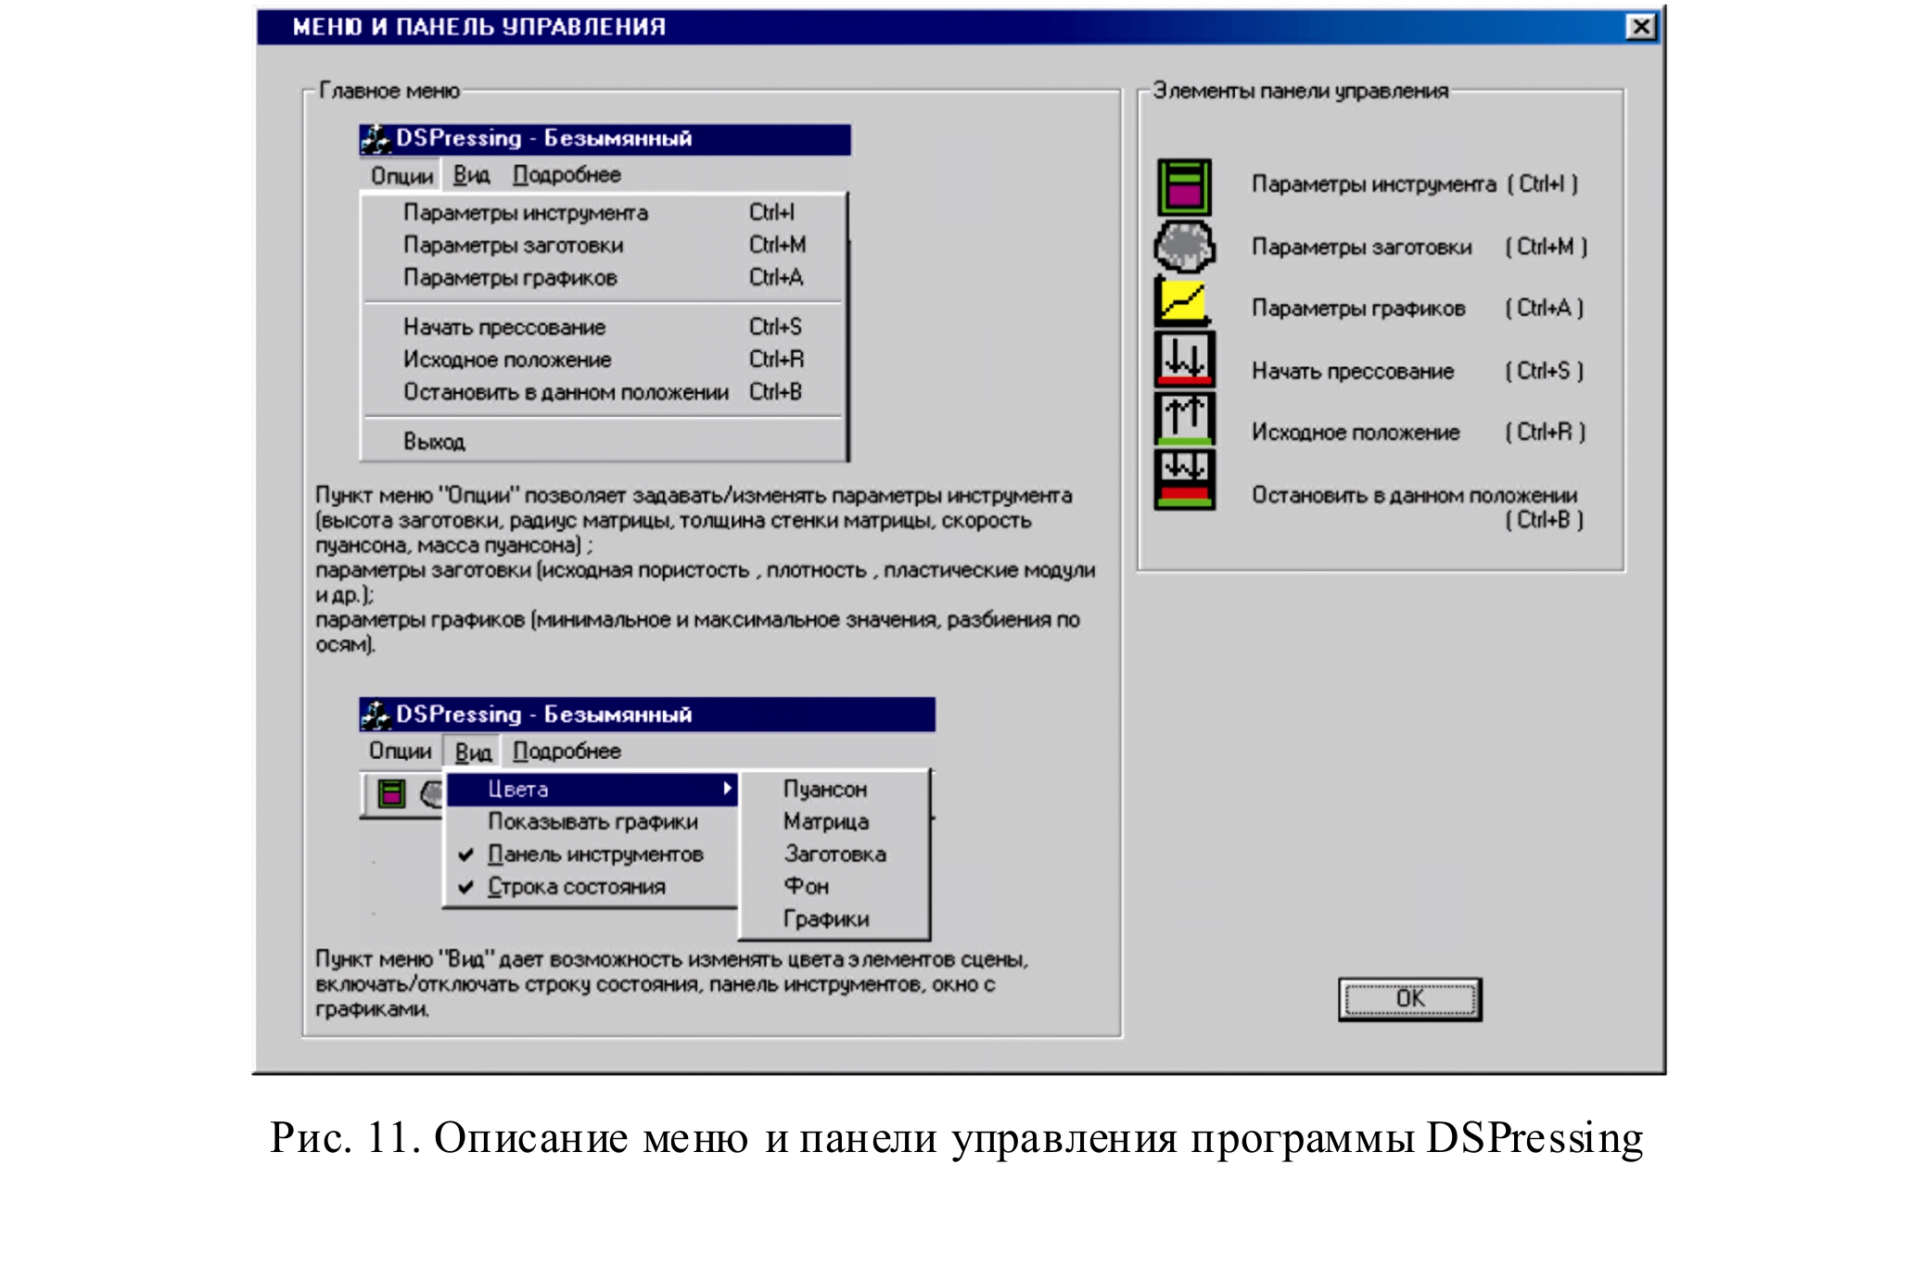Screen dimensions: 1910x1266
Task: Select Исходное положение Ctrl+R menu entry
Action: (604, 359)
